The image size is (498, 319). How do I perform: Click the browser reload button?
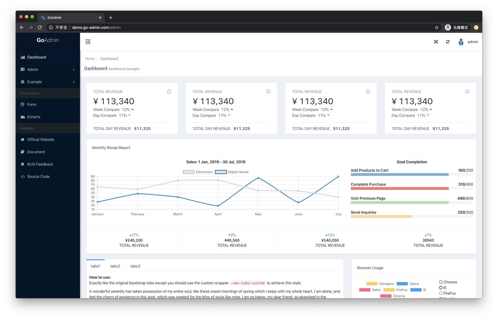point(40,27)
